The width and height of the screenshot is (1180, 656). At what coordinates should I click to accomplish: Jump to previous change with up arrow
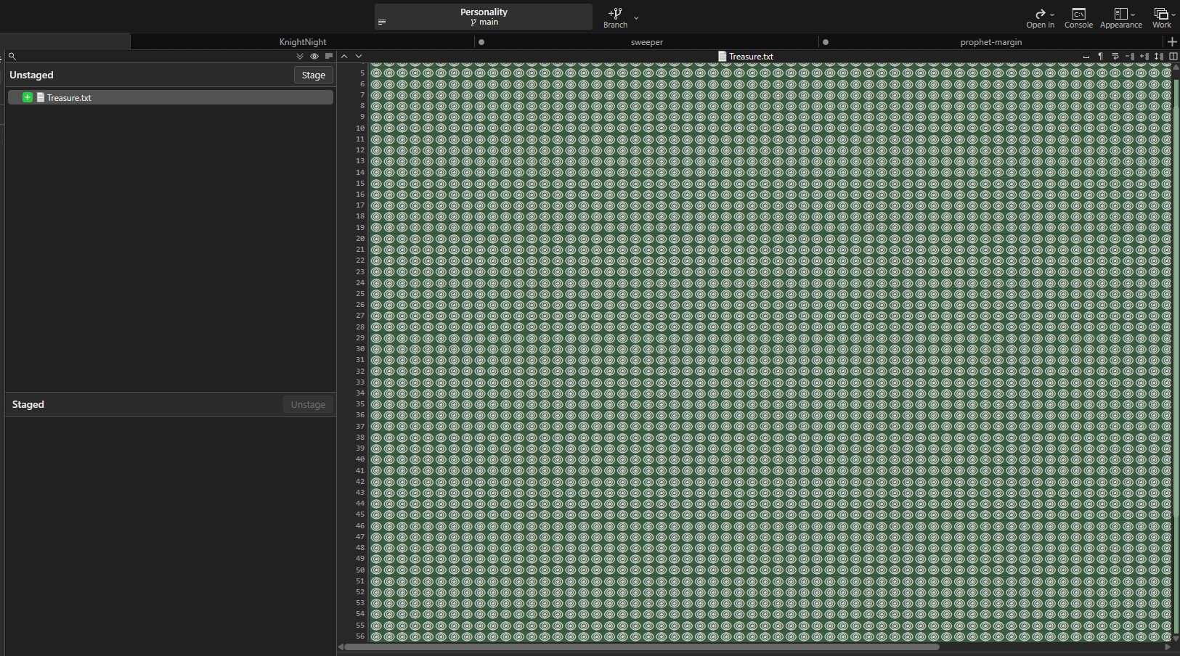click(x=344, y=56)
